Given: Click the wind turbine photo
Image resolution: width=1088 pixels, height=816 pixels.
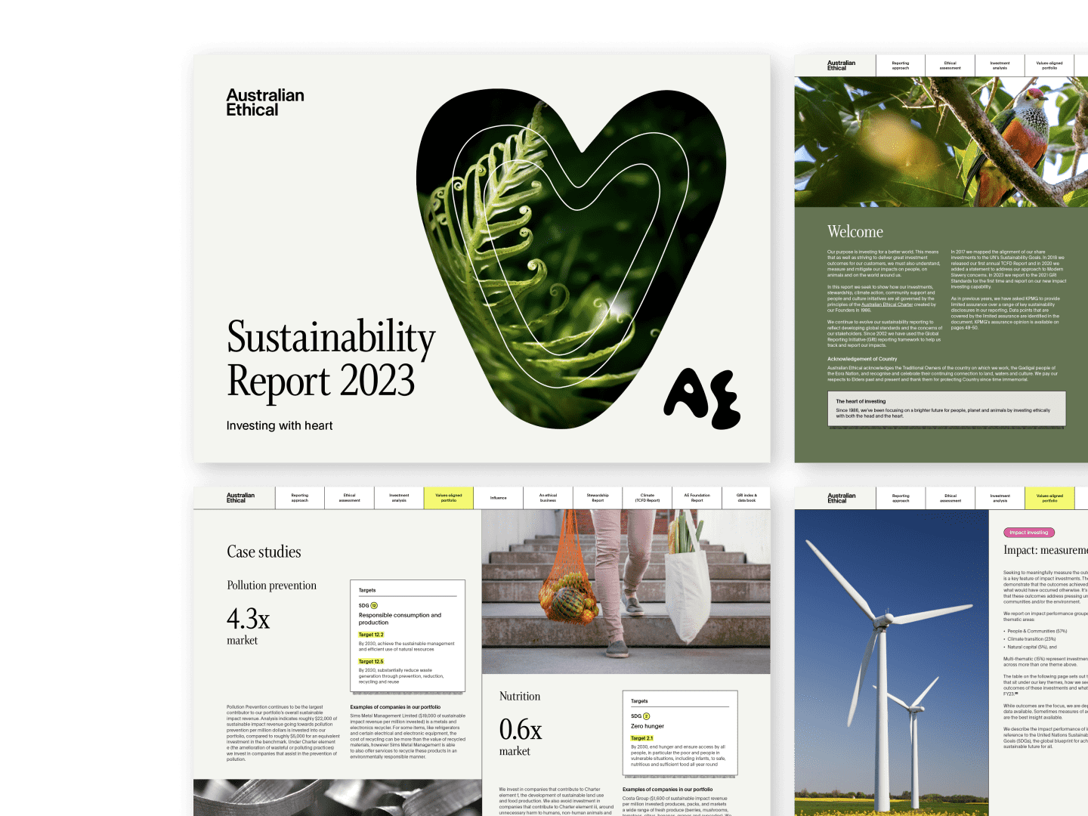Looking at the screenshot, I should [x=892, y=663].
